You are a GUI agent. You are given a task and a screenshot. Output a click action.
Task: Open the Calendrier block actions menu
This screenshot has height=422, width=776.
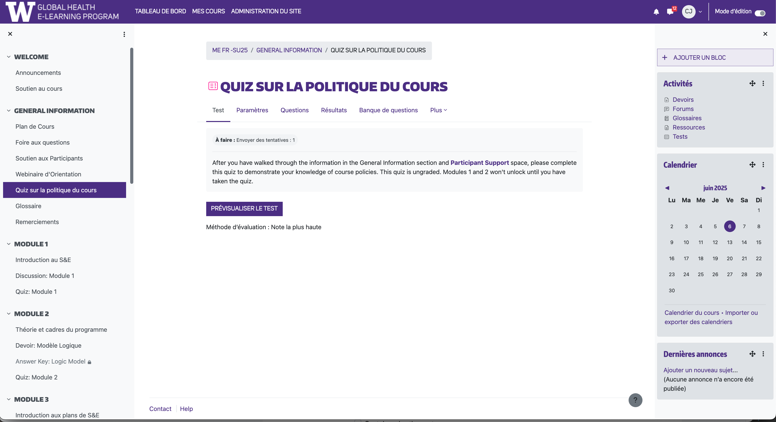pyautogui.click(x=763, y=165)
